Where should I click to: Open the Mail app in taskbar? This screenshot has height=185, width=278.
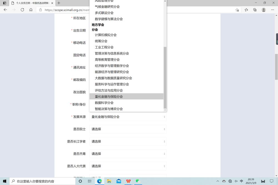[119, 181]
